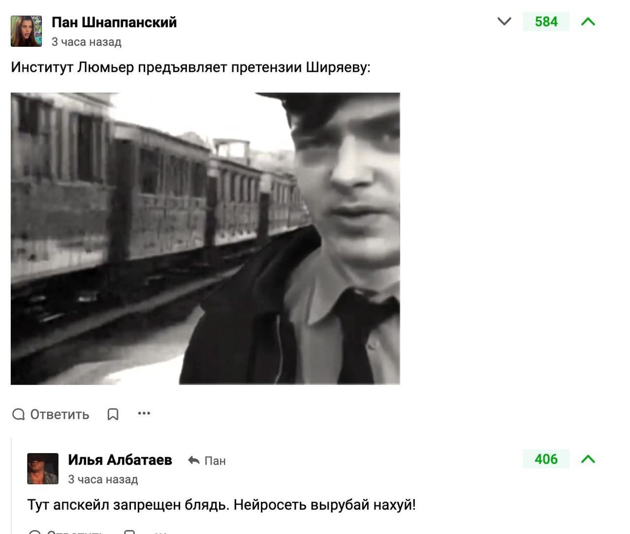The image size is (630, 534).
Task: Open Пан Шнаппанский profile name link
Action: pos(114,22)
